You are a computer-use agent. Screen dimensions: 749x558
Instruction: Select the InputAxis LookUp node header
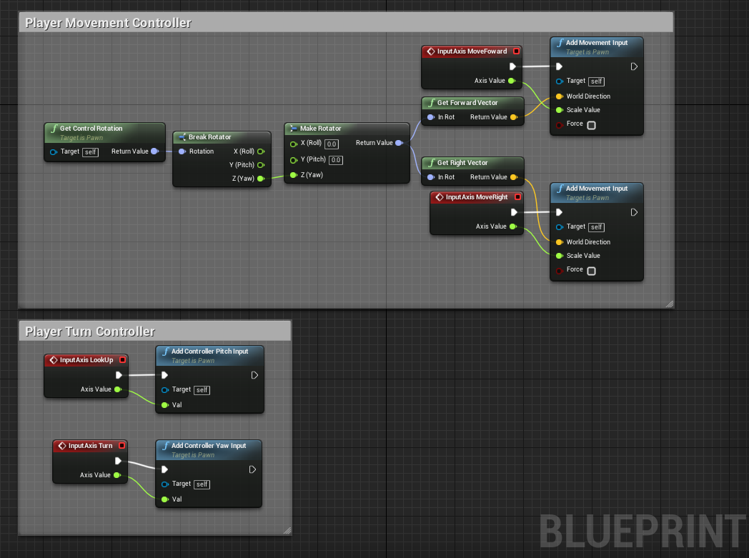pos(86,360)
